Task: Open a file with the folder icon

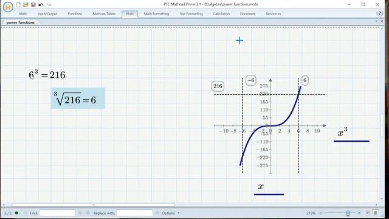Action: 26,4
